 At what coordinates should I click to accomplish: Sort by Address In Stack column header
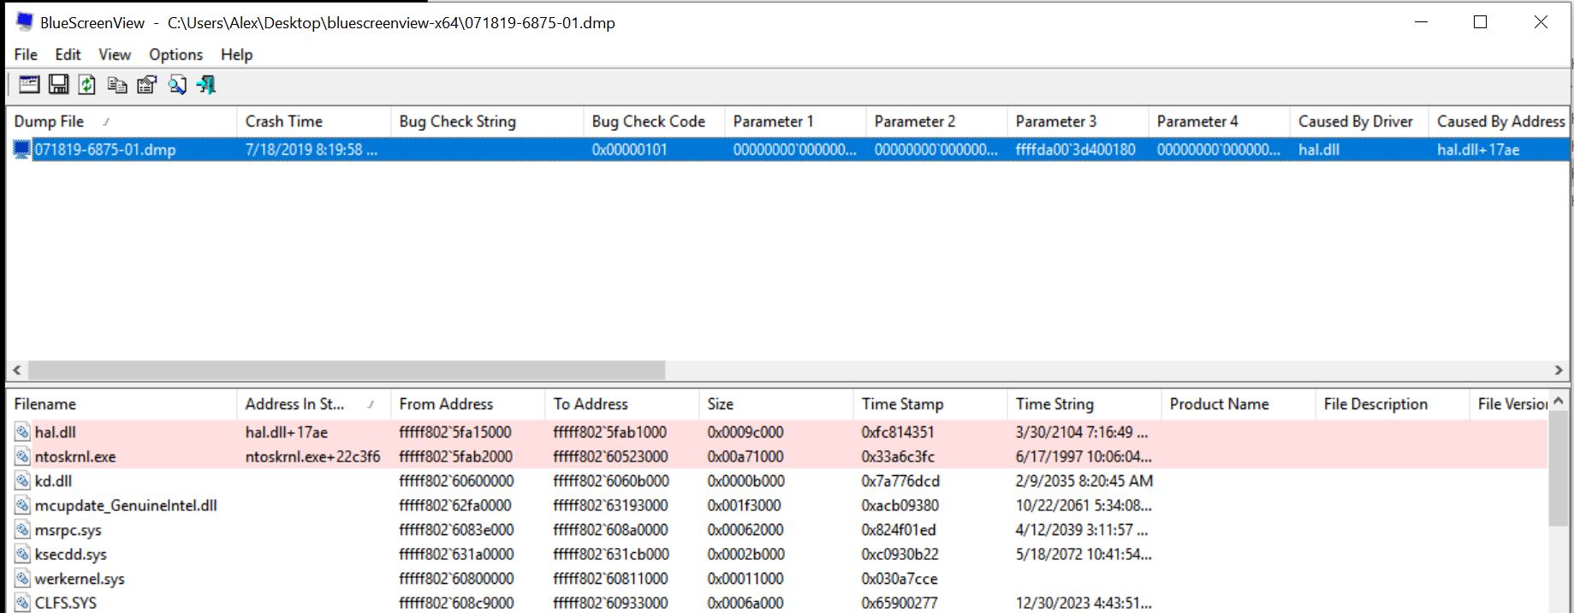[313, 404]
